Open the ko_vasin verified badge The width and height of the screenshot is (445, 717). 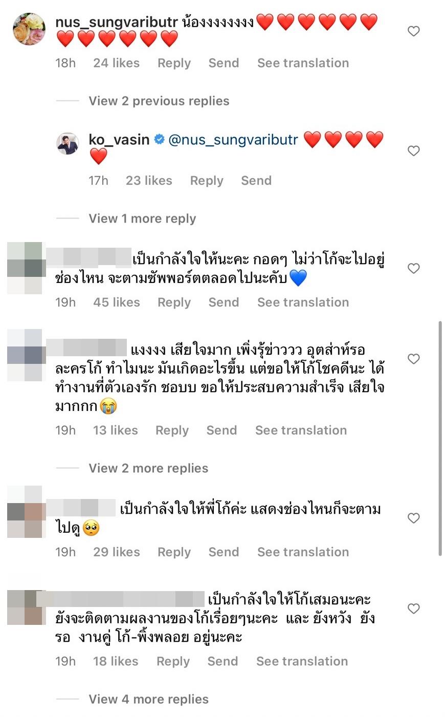[159, 139]
